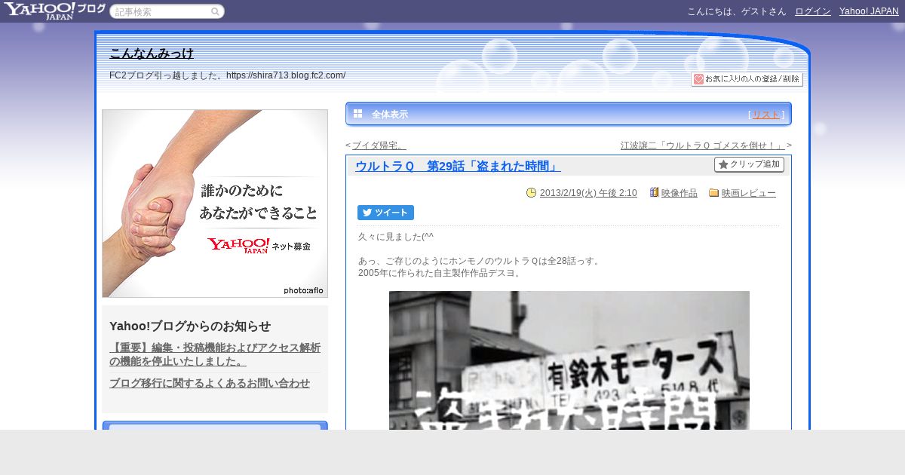Click heading Yahoo!ブログからのお知らせ
Image resolution: width=905 pixels, height=475 pixels.
coord(190,326)
